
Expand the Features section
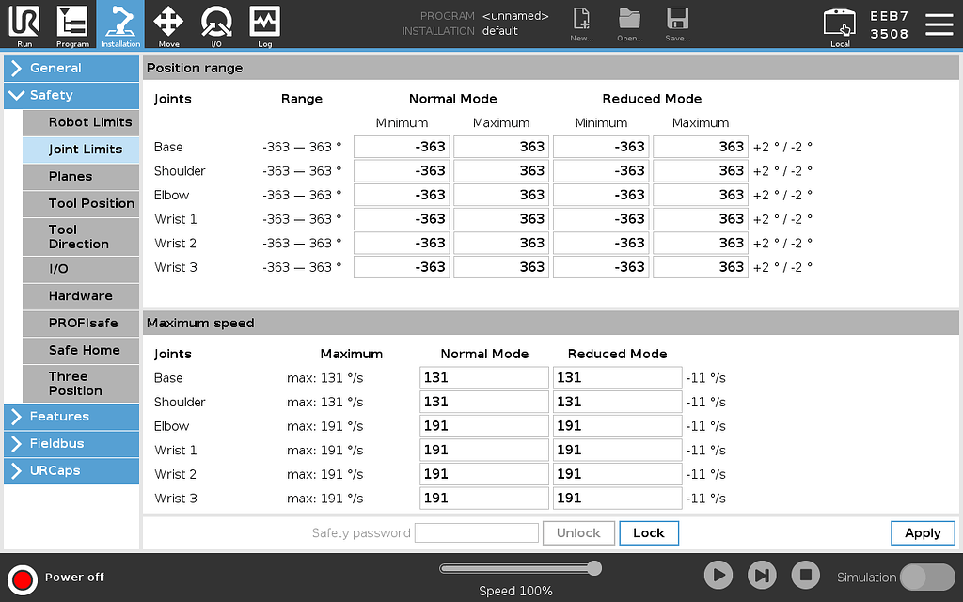pyautogui.click(x=71, y=417)
